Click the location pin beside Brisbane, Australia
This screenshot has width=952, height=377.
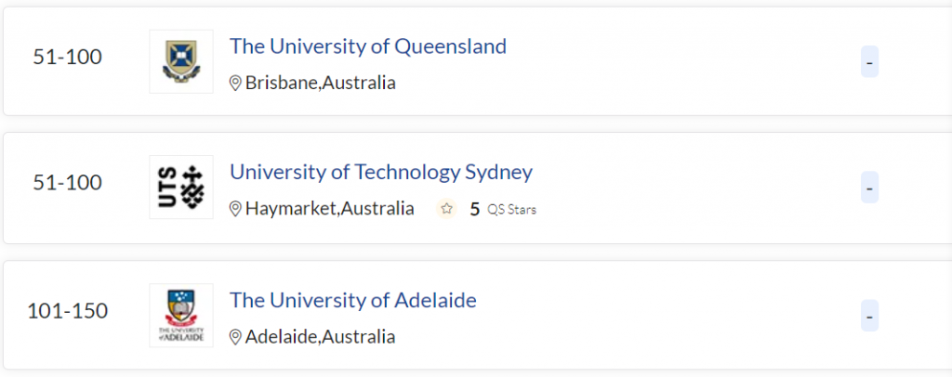coord(235,83)
